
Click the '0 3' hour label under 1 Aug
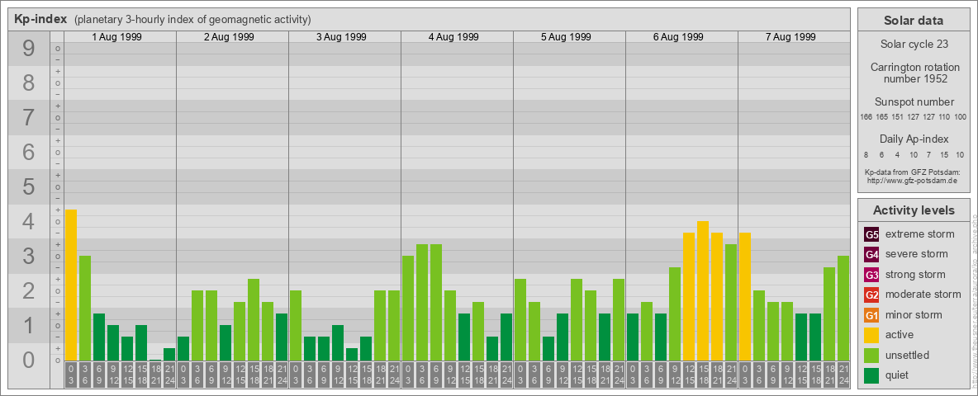tap(71, 375)
